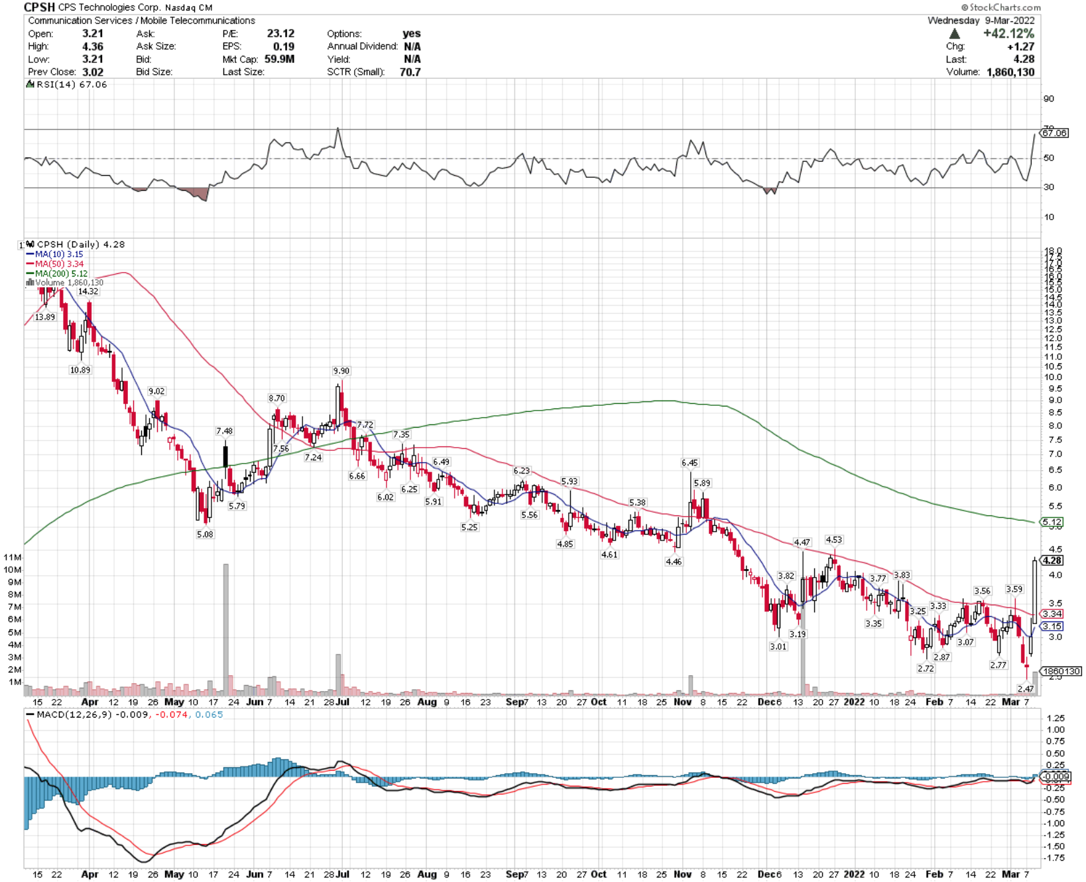Click the Prev Close value 3.02
This screenshot has height=882, width=1086.
point(93,72)
